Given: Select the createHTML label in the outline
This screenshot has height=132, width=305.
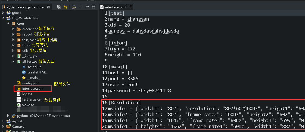Looking at the screenshot, I should tap(37, 72).
